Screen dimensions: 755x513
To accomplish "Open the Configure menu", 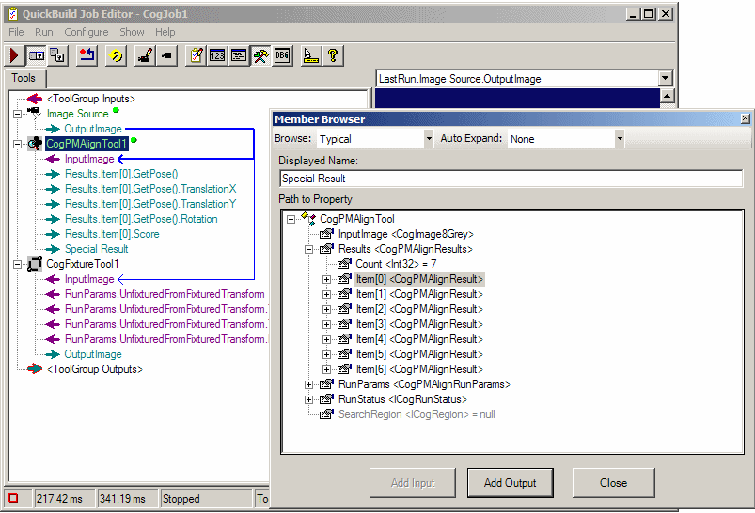I will (x=87, y=32).
